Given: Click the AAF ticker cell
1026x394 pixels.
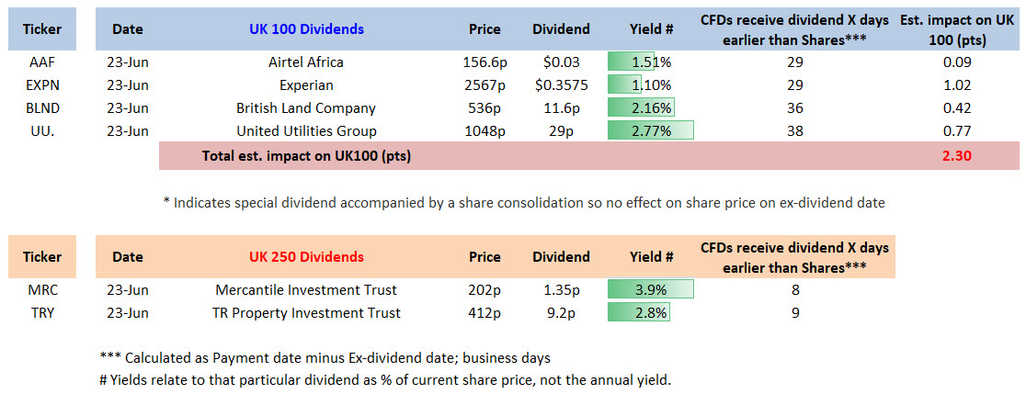Looking at the screenshot, I should pos(42,62).
